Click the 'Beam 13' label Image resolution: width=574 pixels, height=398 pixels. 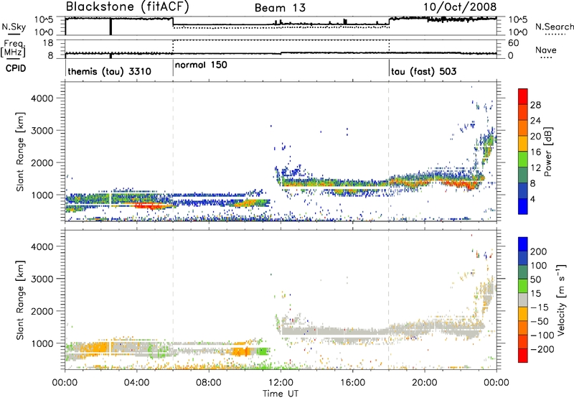point(280,8)
